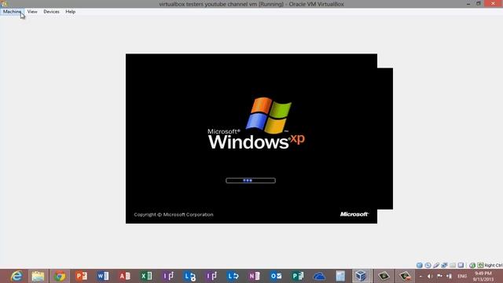Show hidden system tray icons

(x=420, y=276)
